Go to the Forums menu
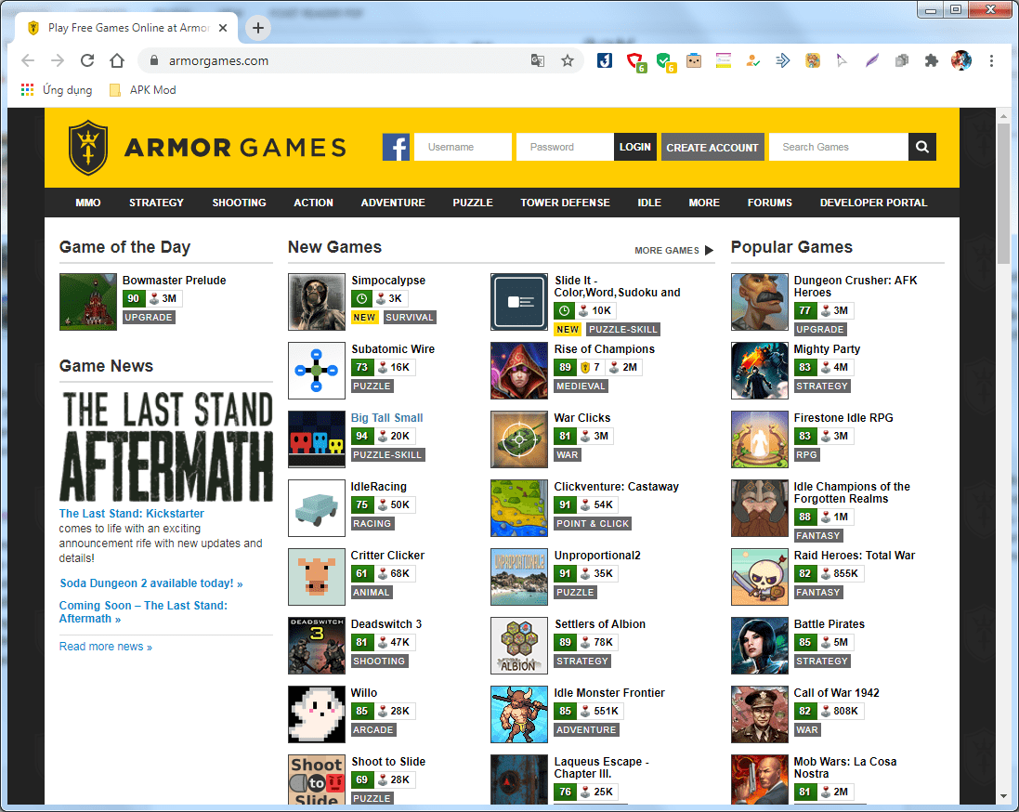The width and height of the screenshot is (1019, 812). point(769,203)
